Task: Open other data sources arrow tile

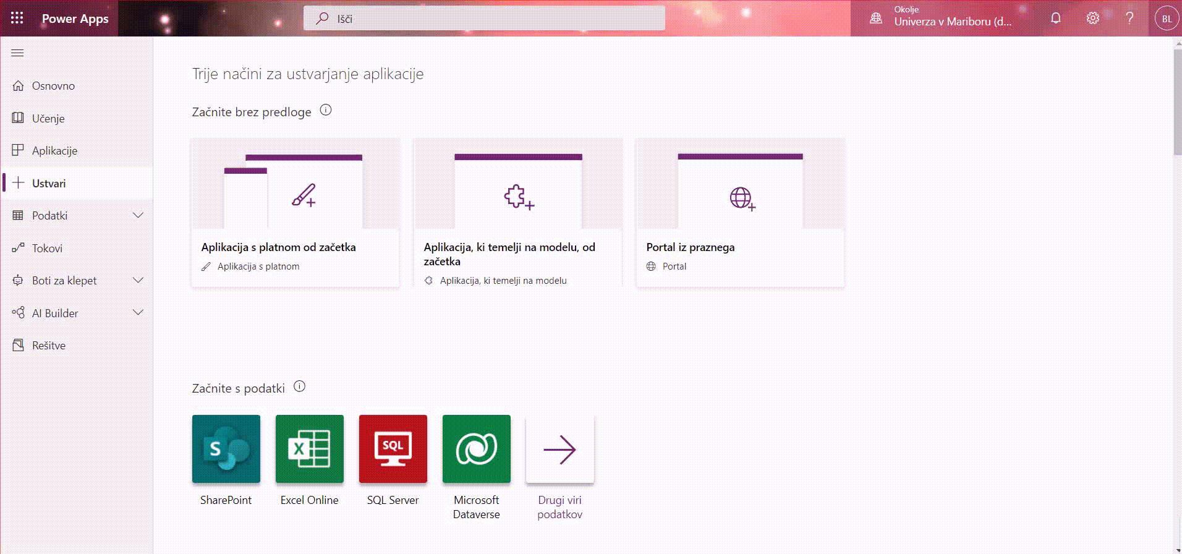Action: tap(559, 448)
